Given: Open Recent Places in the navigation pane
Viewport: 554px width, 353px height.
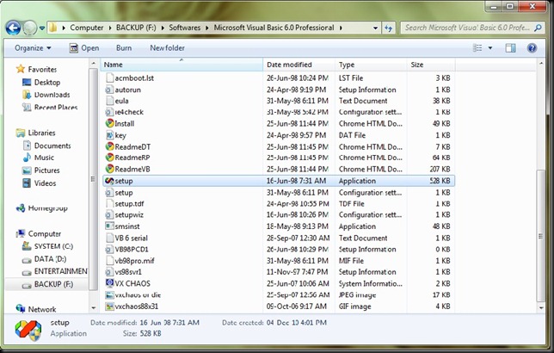Looking at the screenshot, I should tap(50, 107).
